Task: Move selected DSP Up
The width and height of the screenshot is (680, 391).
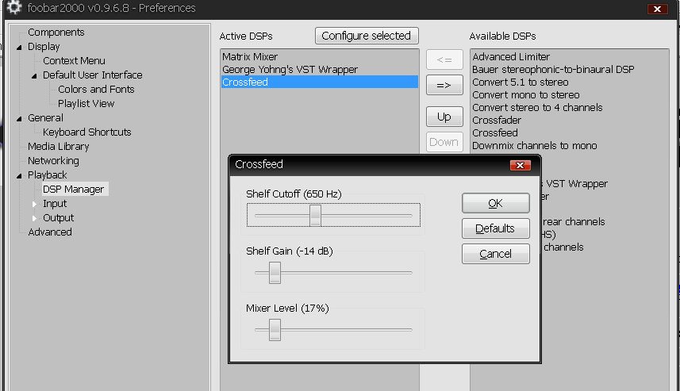Action: click(x=444, y=117)
